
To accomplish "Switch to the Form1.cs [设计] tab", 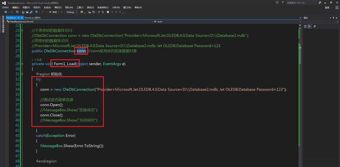I will [32, 18].
